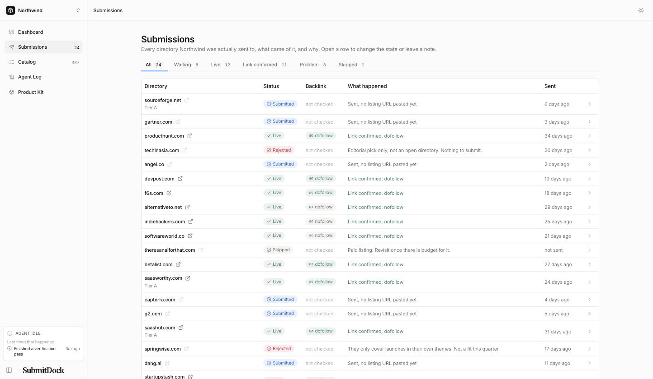Screen dimensions: 653x379
Task: Open betalist.com external link icon
Action: coord(178,264)
